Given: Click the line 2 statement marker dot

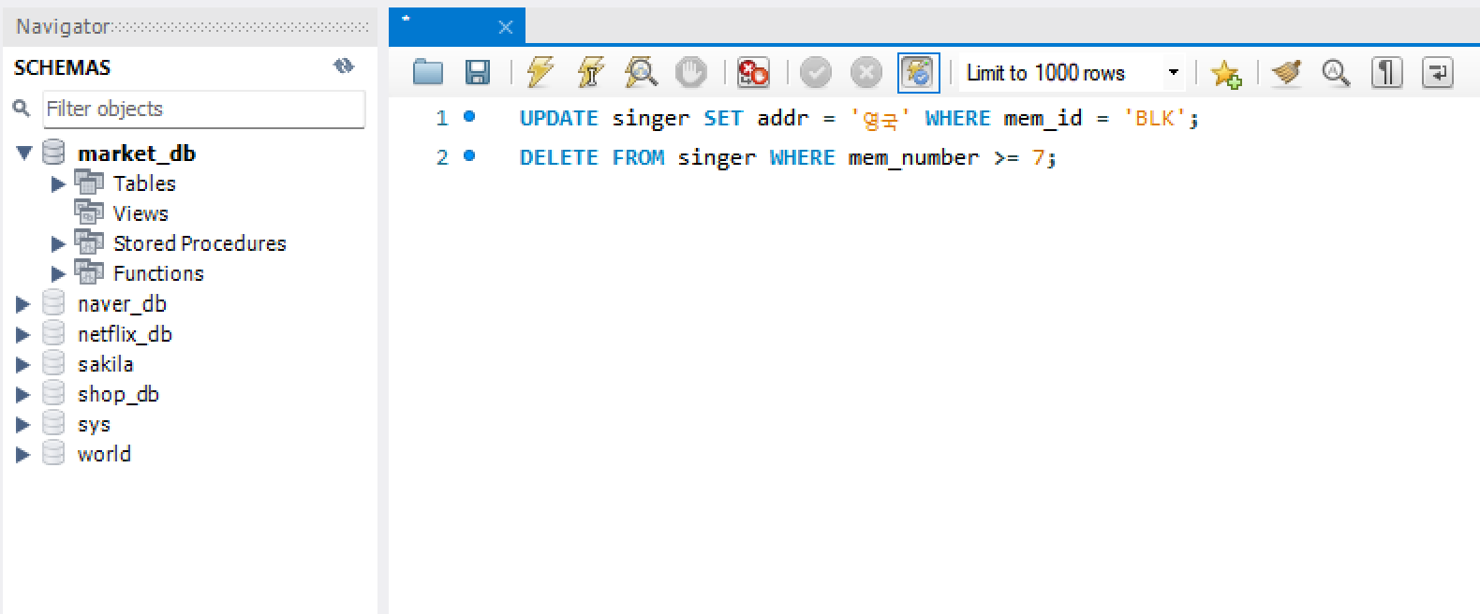Looking at the screenshot, I should (x=469, y=156).
